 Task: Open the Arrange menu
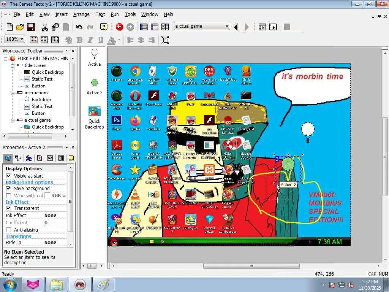click(x=81, y=14)
